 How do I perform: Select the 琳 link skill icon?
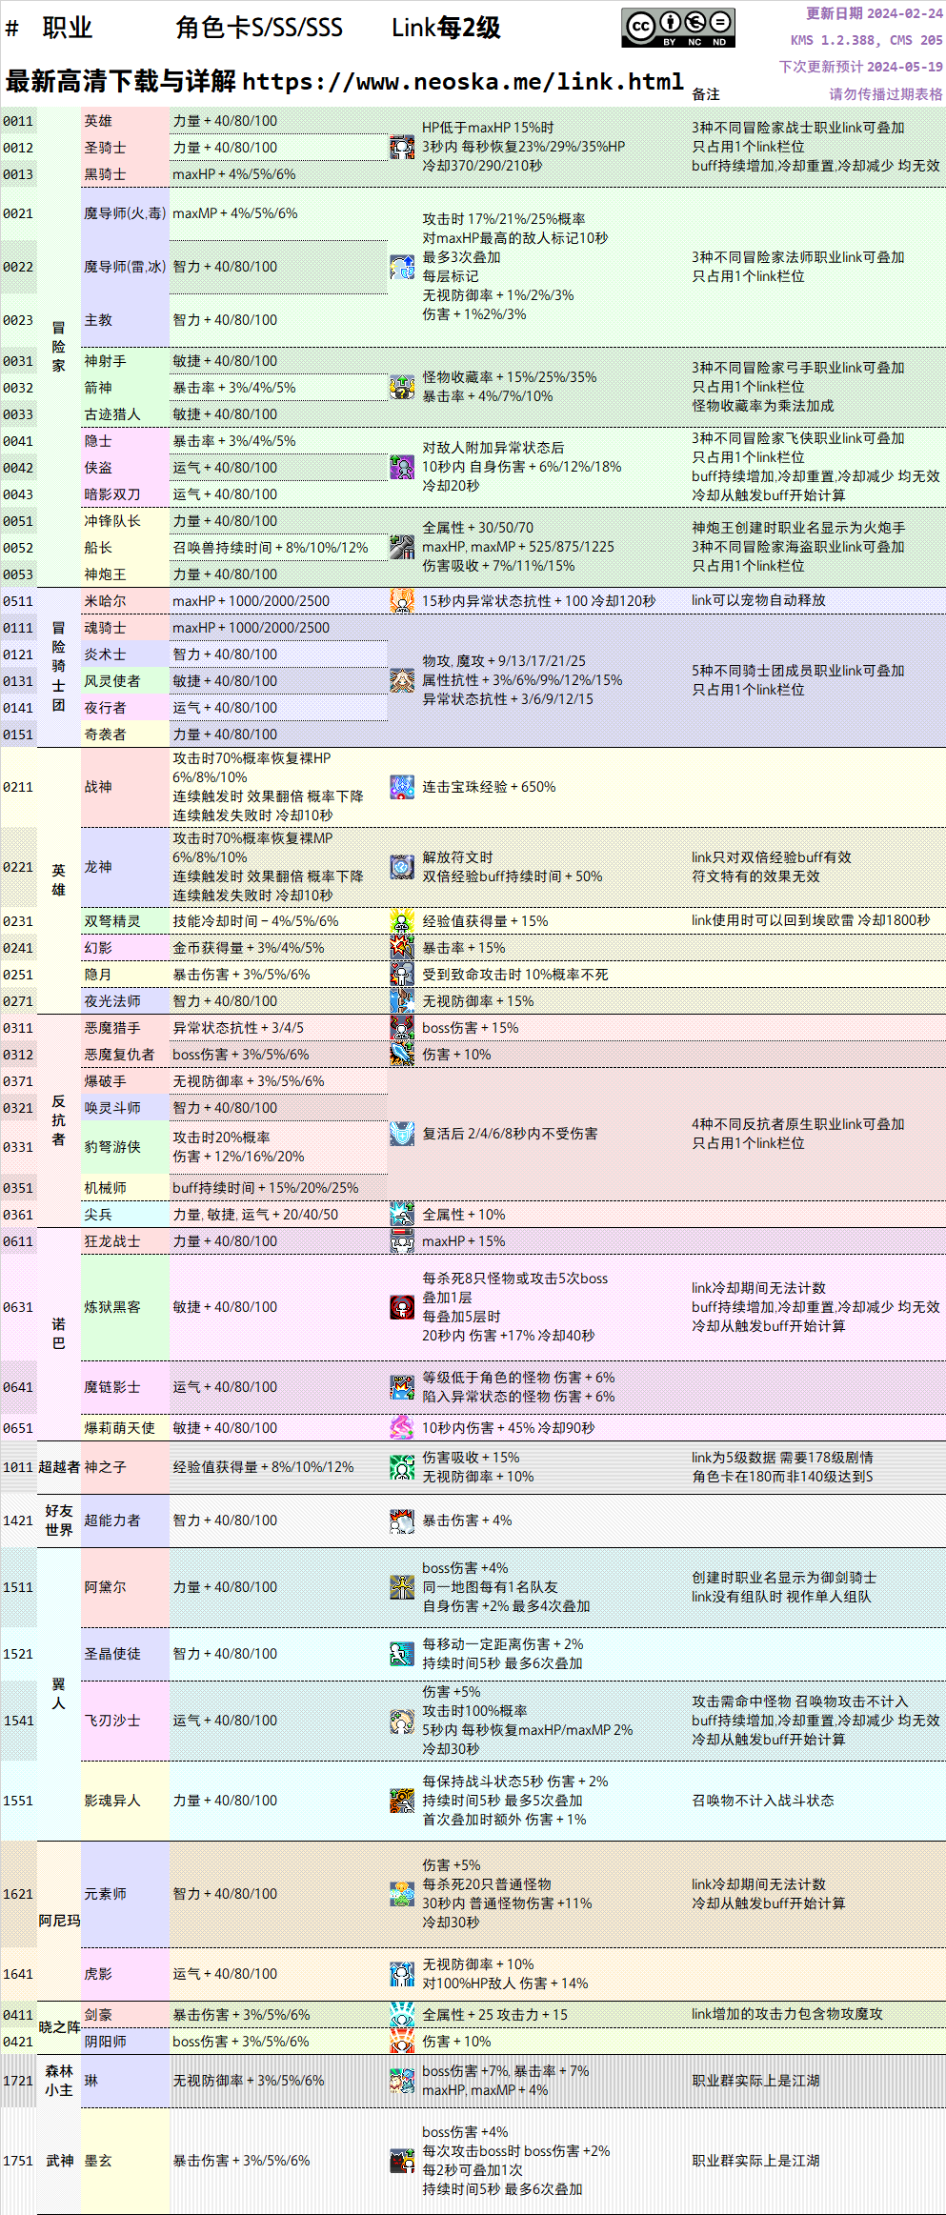(x=402, y=2081)
